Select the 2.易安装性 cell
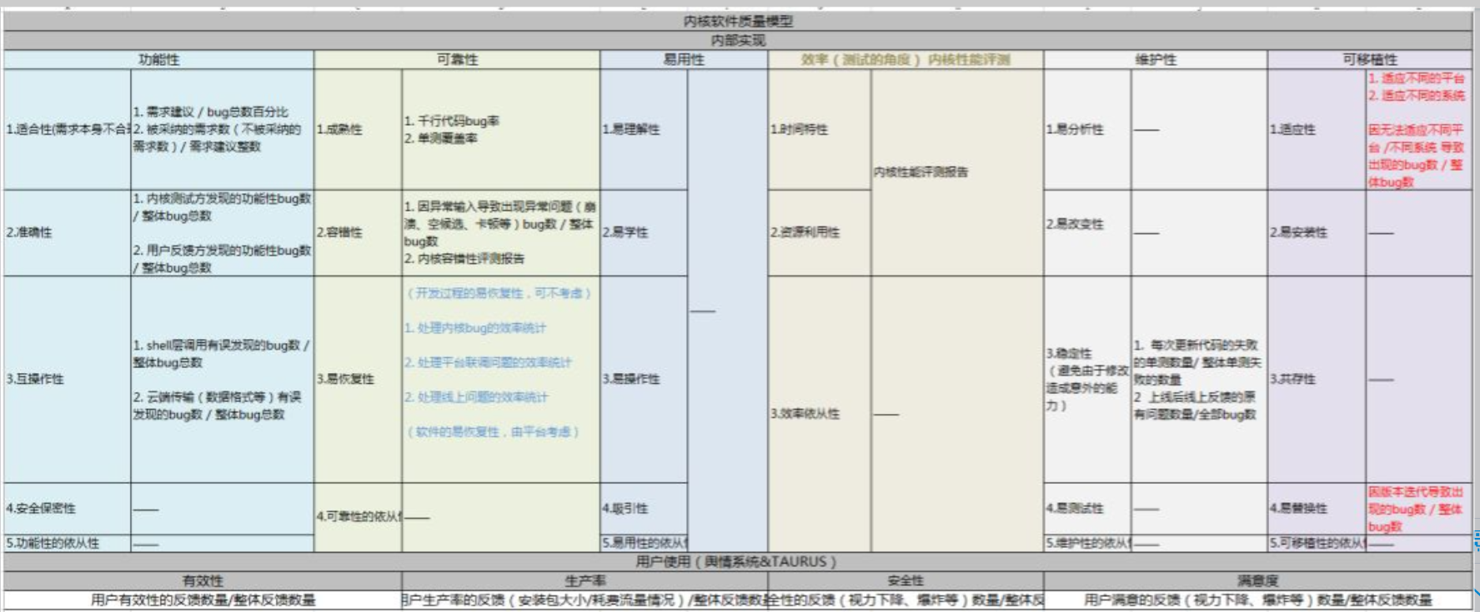This screenshot has height=612, width=1480. (1317, 232)
